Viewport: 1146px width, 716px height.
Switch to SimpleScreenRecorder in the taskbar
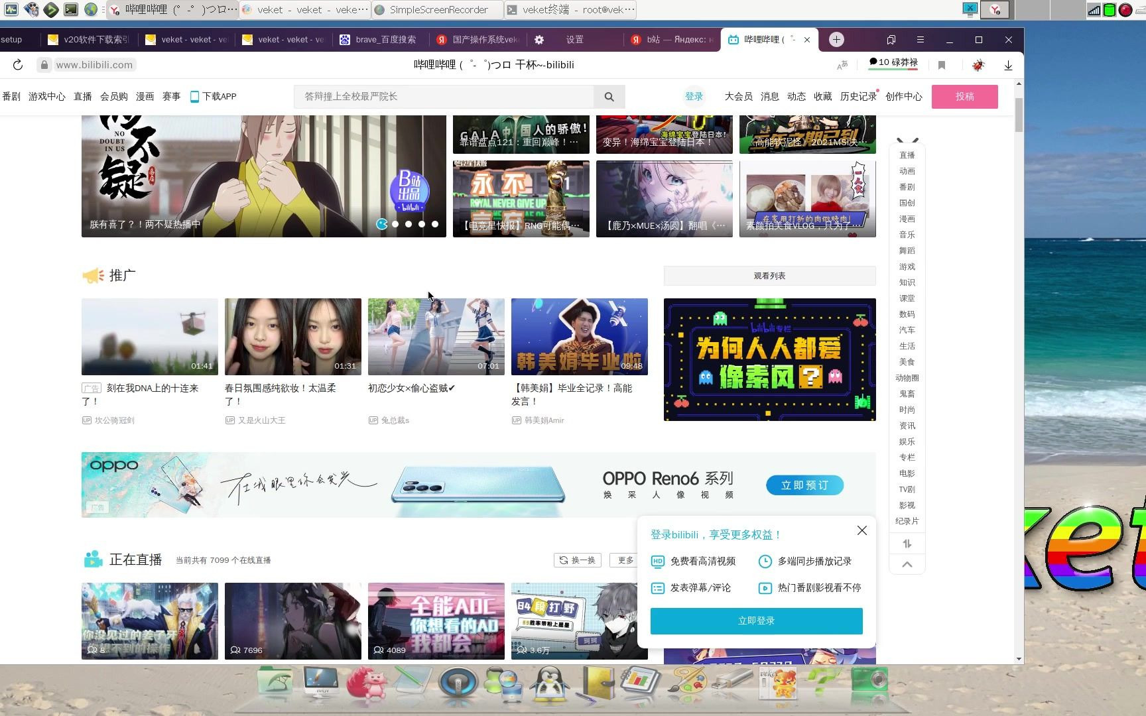point(437,10)
